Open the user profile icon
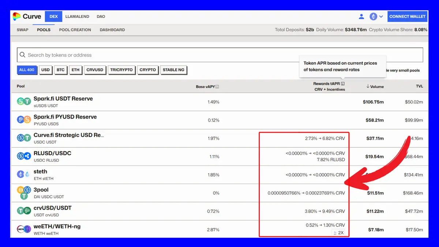439x247 pixels. pyautogui.click(x=361, y=16)
